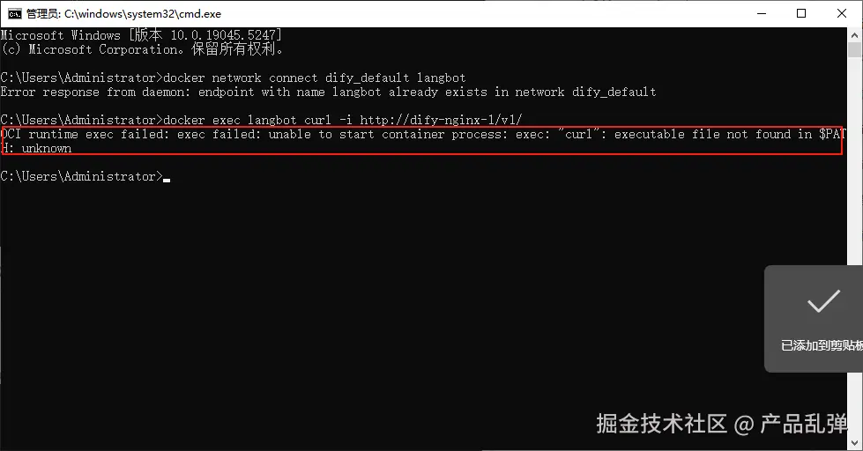Click the scrollbar down arrow
The width and height of the screenshot is (863, 451).
click(855, 443)
